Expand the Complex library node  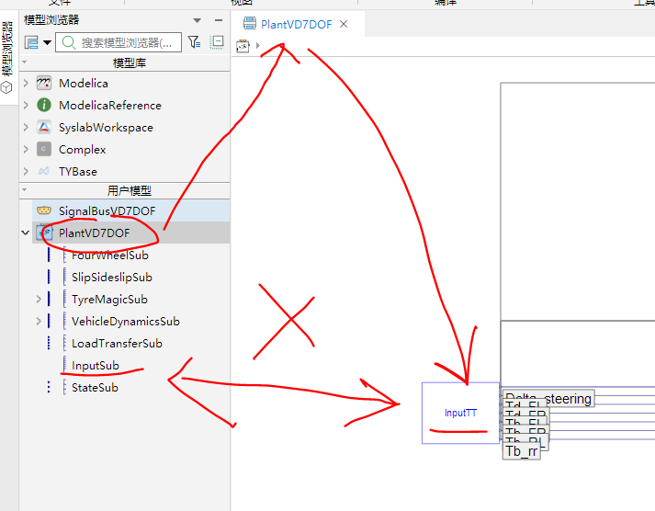pos(26,149)
